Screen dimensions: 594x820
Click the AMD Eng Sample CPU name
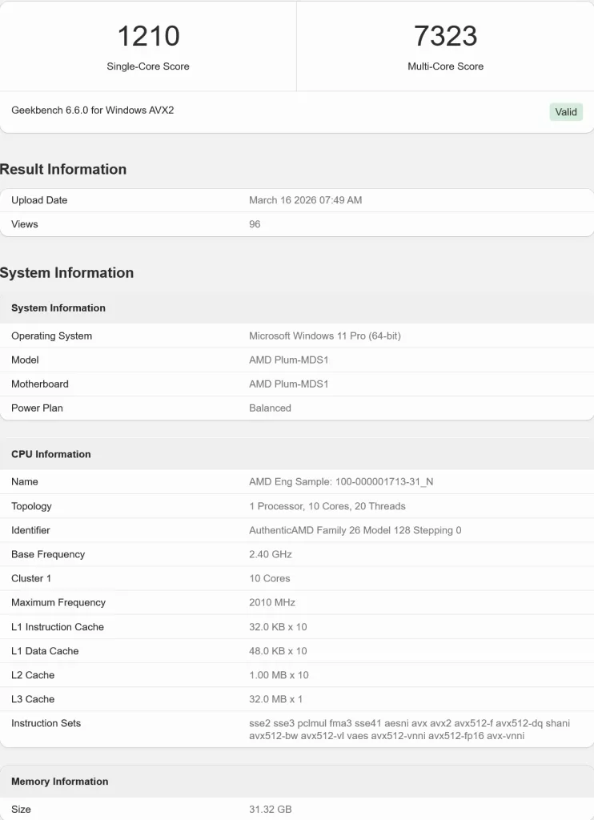pyautogui.click(x=343, y=482)
